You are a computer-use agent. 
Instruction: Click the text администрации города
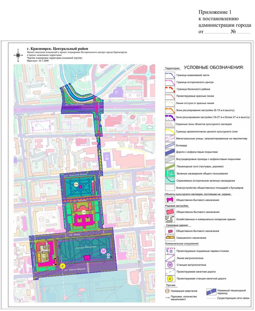[225, 25]
